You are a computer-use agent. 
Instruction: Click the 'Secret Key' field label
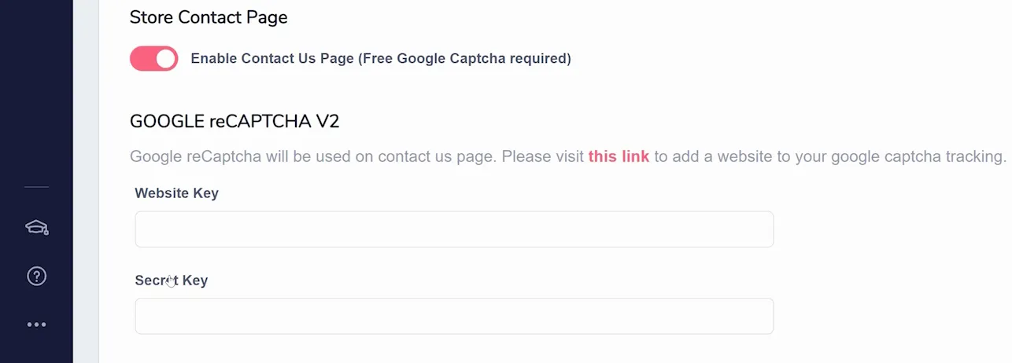(171, 280)
